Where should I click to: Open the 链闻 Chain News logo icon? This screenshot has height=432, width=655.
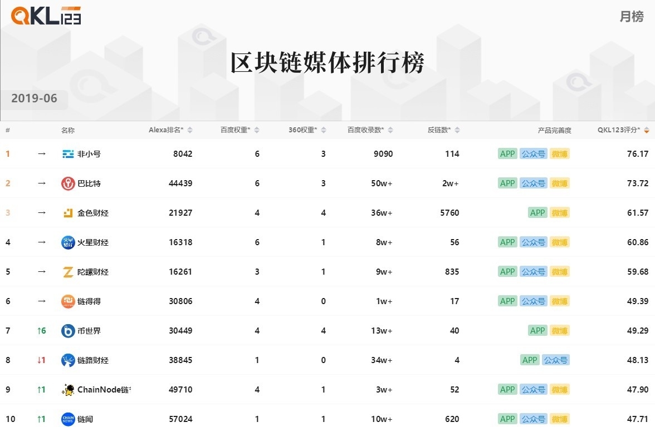(68, 419)
